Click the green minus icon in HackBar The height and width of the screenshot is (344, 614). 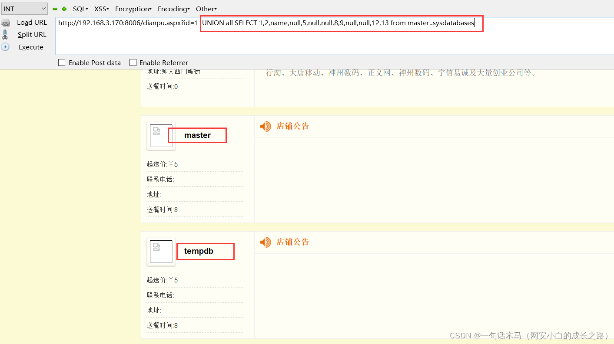tap(55, 9)
